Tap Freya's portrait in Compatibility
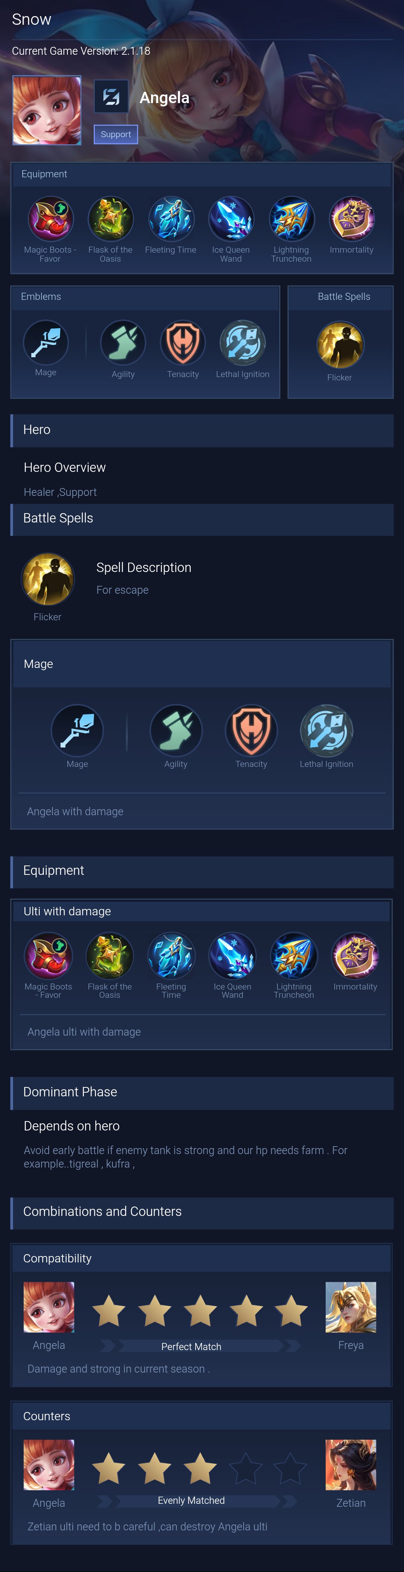 click(351, 1307)
